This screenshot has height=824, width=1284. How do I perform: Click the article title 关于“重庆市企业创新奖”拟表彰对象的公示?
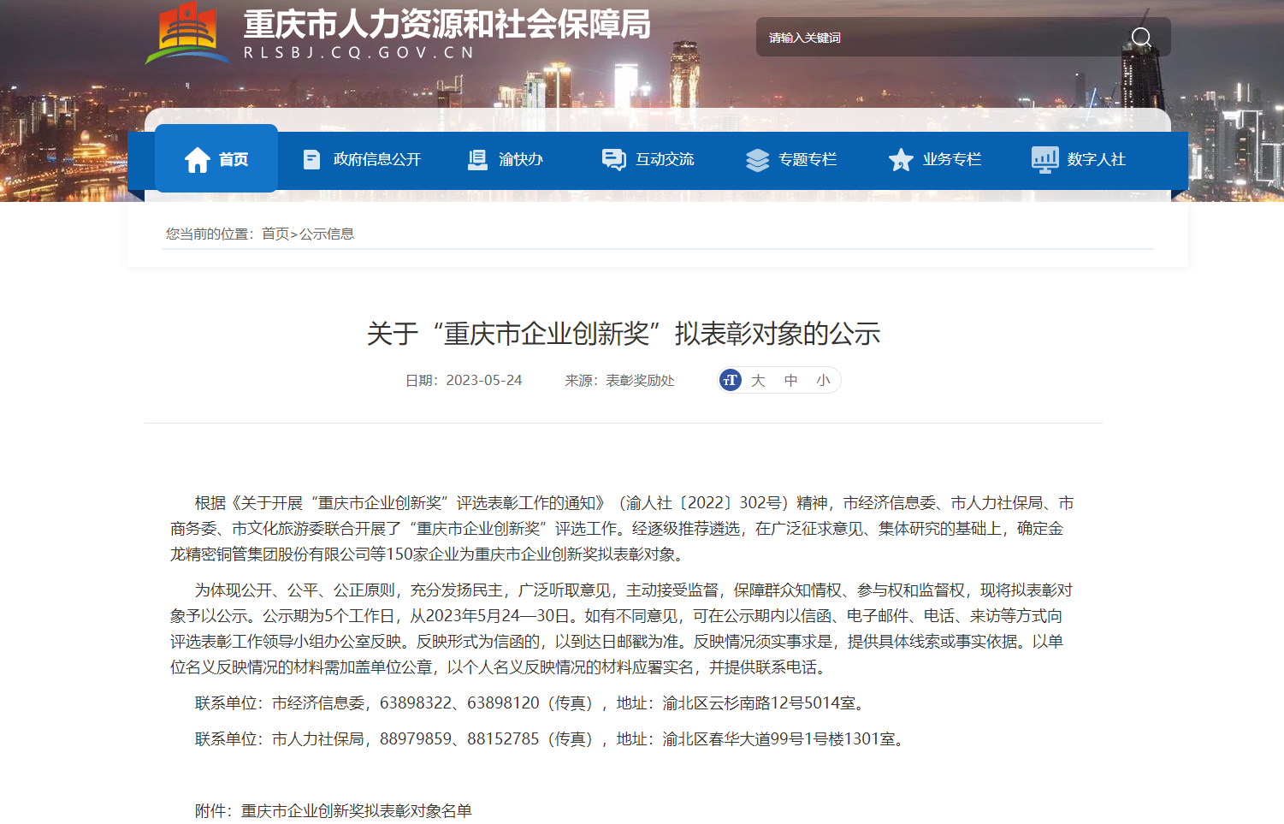pyautogui.click(x=624, y=334)
